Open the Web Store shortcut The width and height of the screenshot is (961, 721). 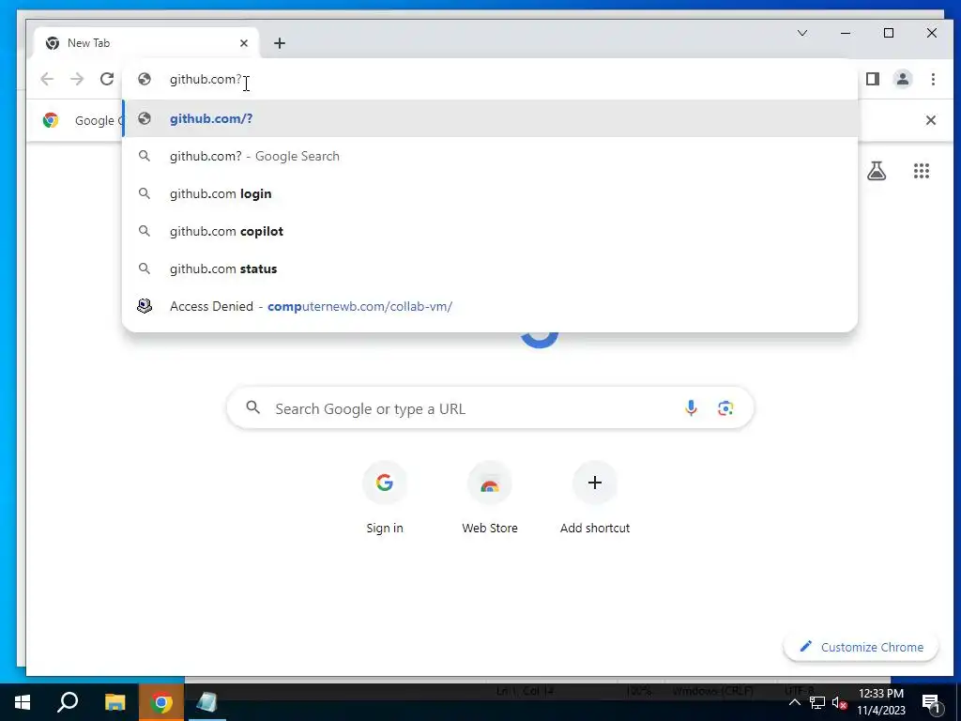tap(490, 498)
